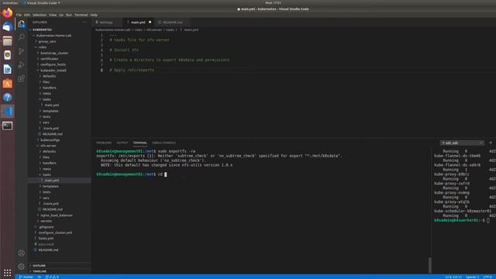Image resolution: width=496 pixels, height=279 pixels.
Task: Switch to the Problems panel tab
Action: coord(104,143)
